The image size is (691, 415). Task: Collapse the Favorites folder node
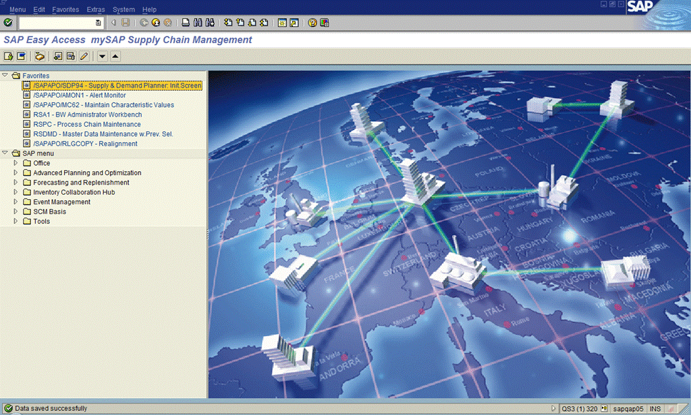[x=5, y=75]
